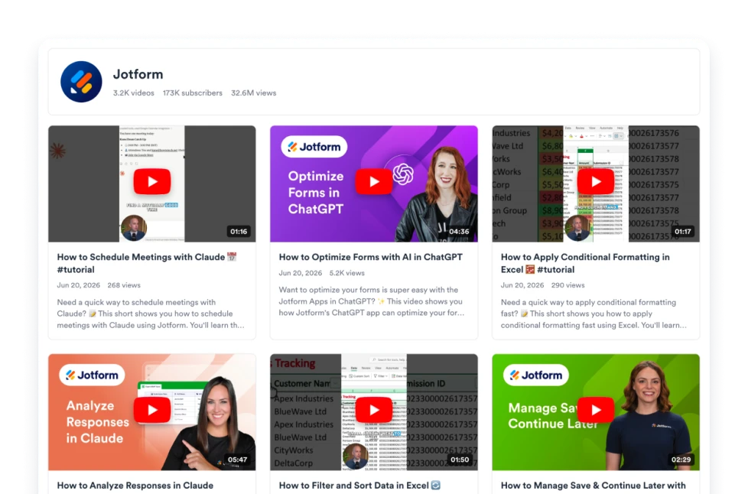Click the '290 views' count
748x494 pixels.
coord(568,285)
